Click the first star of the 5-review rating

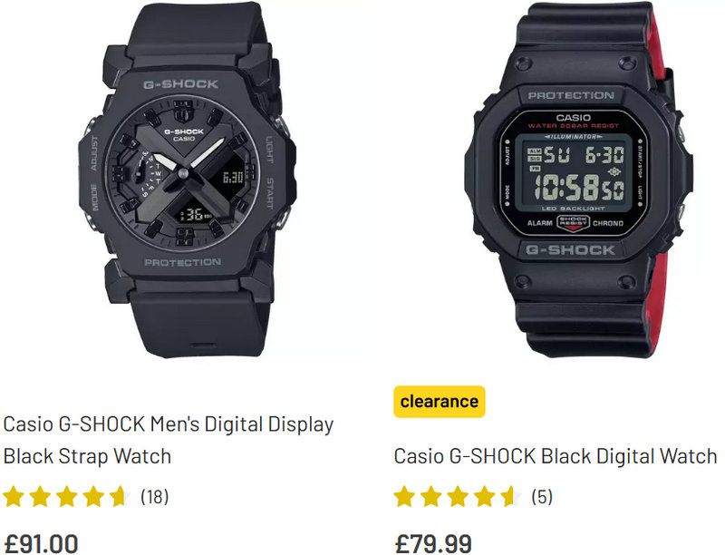pos(404,497)
